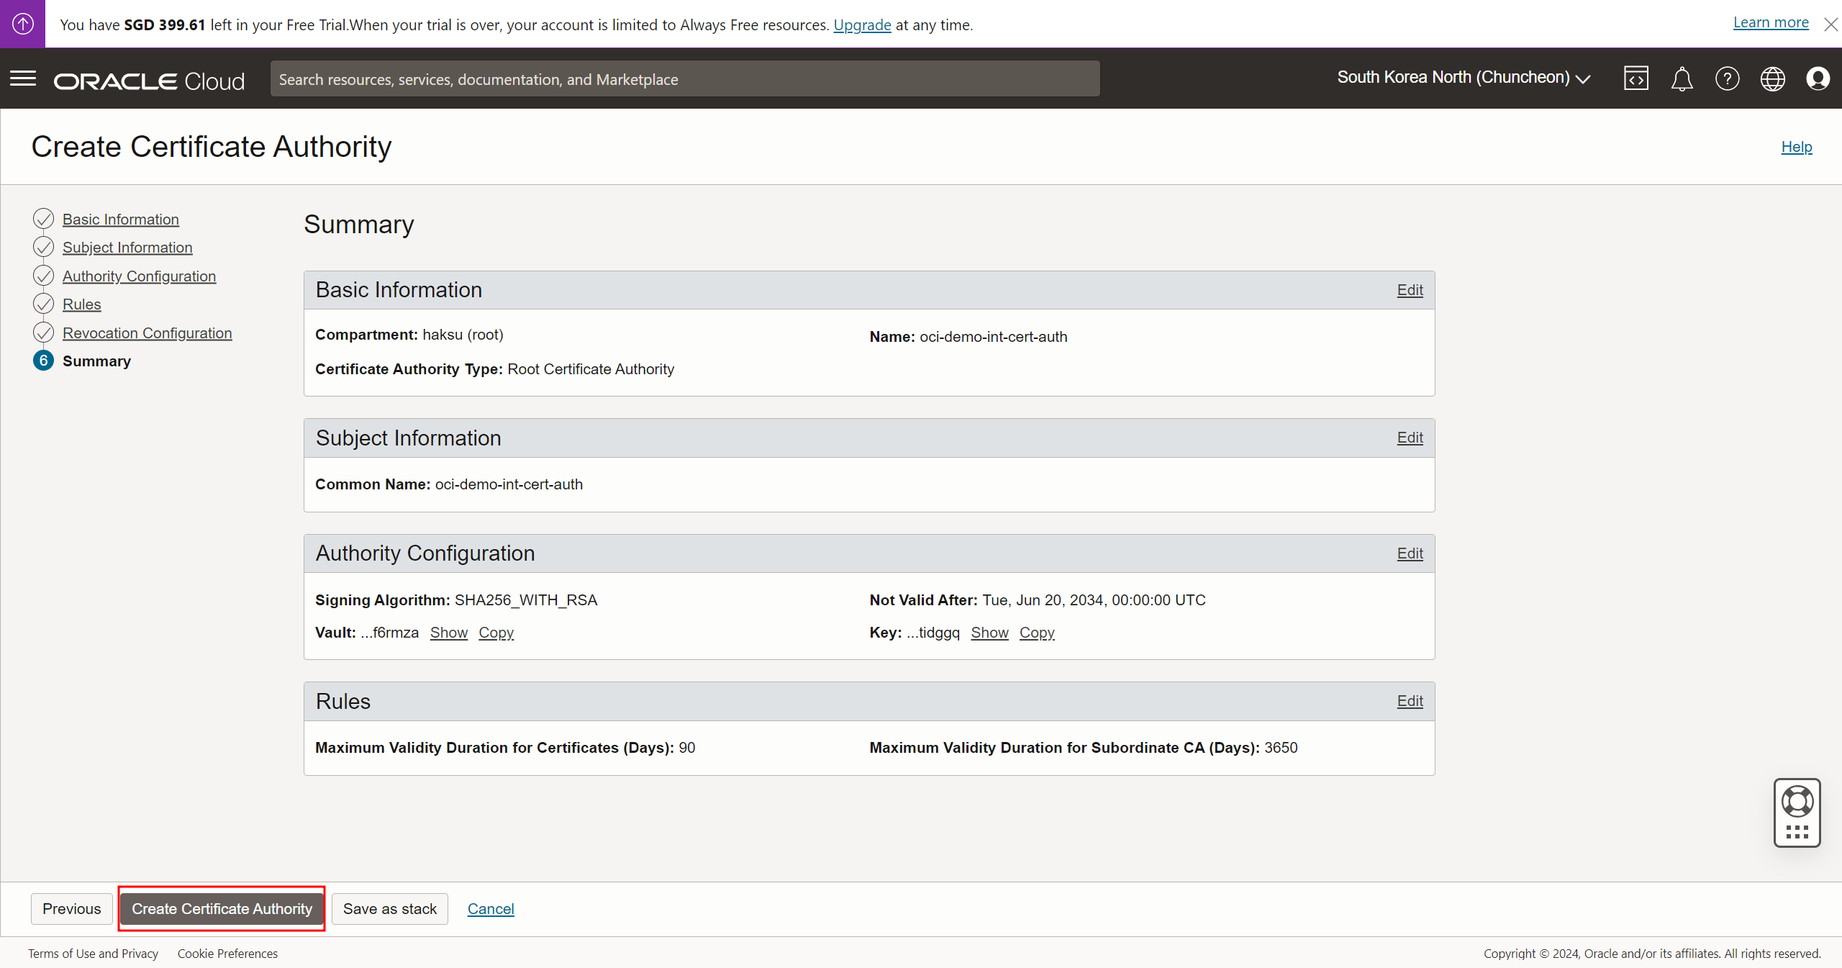The image size is (1842, 968).
Task: Dismiss the free trial banner
Action: tap(1830, 24)
